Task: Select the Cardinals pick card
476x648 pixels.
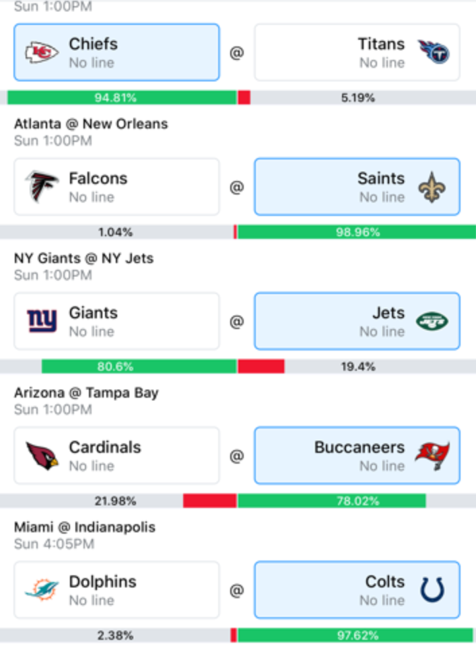Action: [116, 456]
